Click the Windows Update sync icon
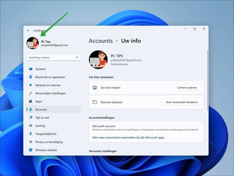Viewport: 234px width, 176px height. coord(31,150)
